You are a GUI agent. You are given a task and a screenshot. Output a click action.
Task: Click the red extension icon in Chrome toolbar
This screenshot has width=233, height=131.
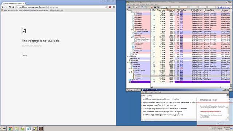tap(110, 7)
